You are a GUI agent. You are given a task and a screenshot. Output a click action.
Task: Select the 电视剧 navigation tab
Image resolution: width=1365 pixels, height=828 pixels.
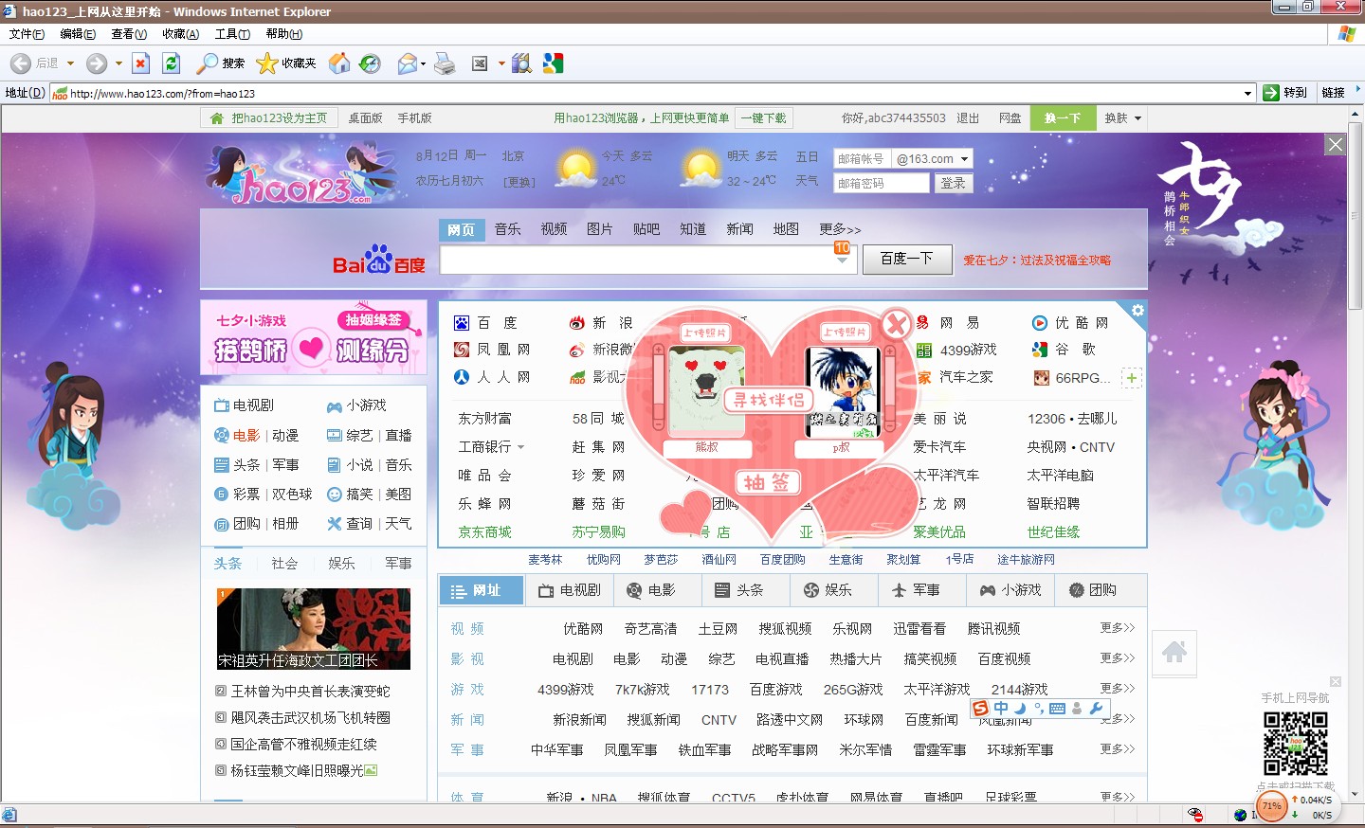(570, 590)
